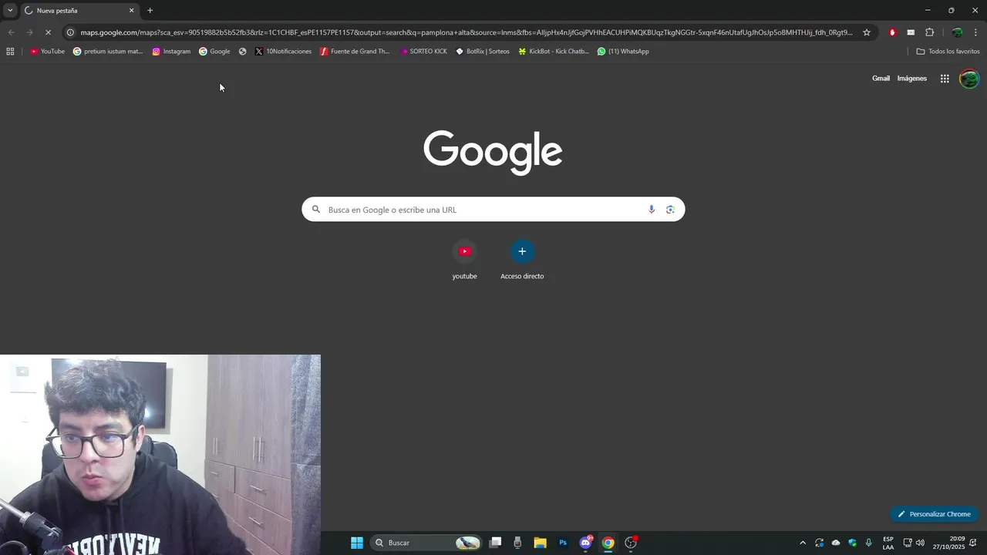Open the BotRix | Sorteos bookmark
This screenshot has width=987, height=555.
483,52
